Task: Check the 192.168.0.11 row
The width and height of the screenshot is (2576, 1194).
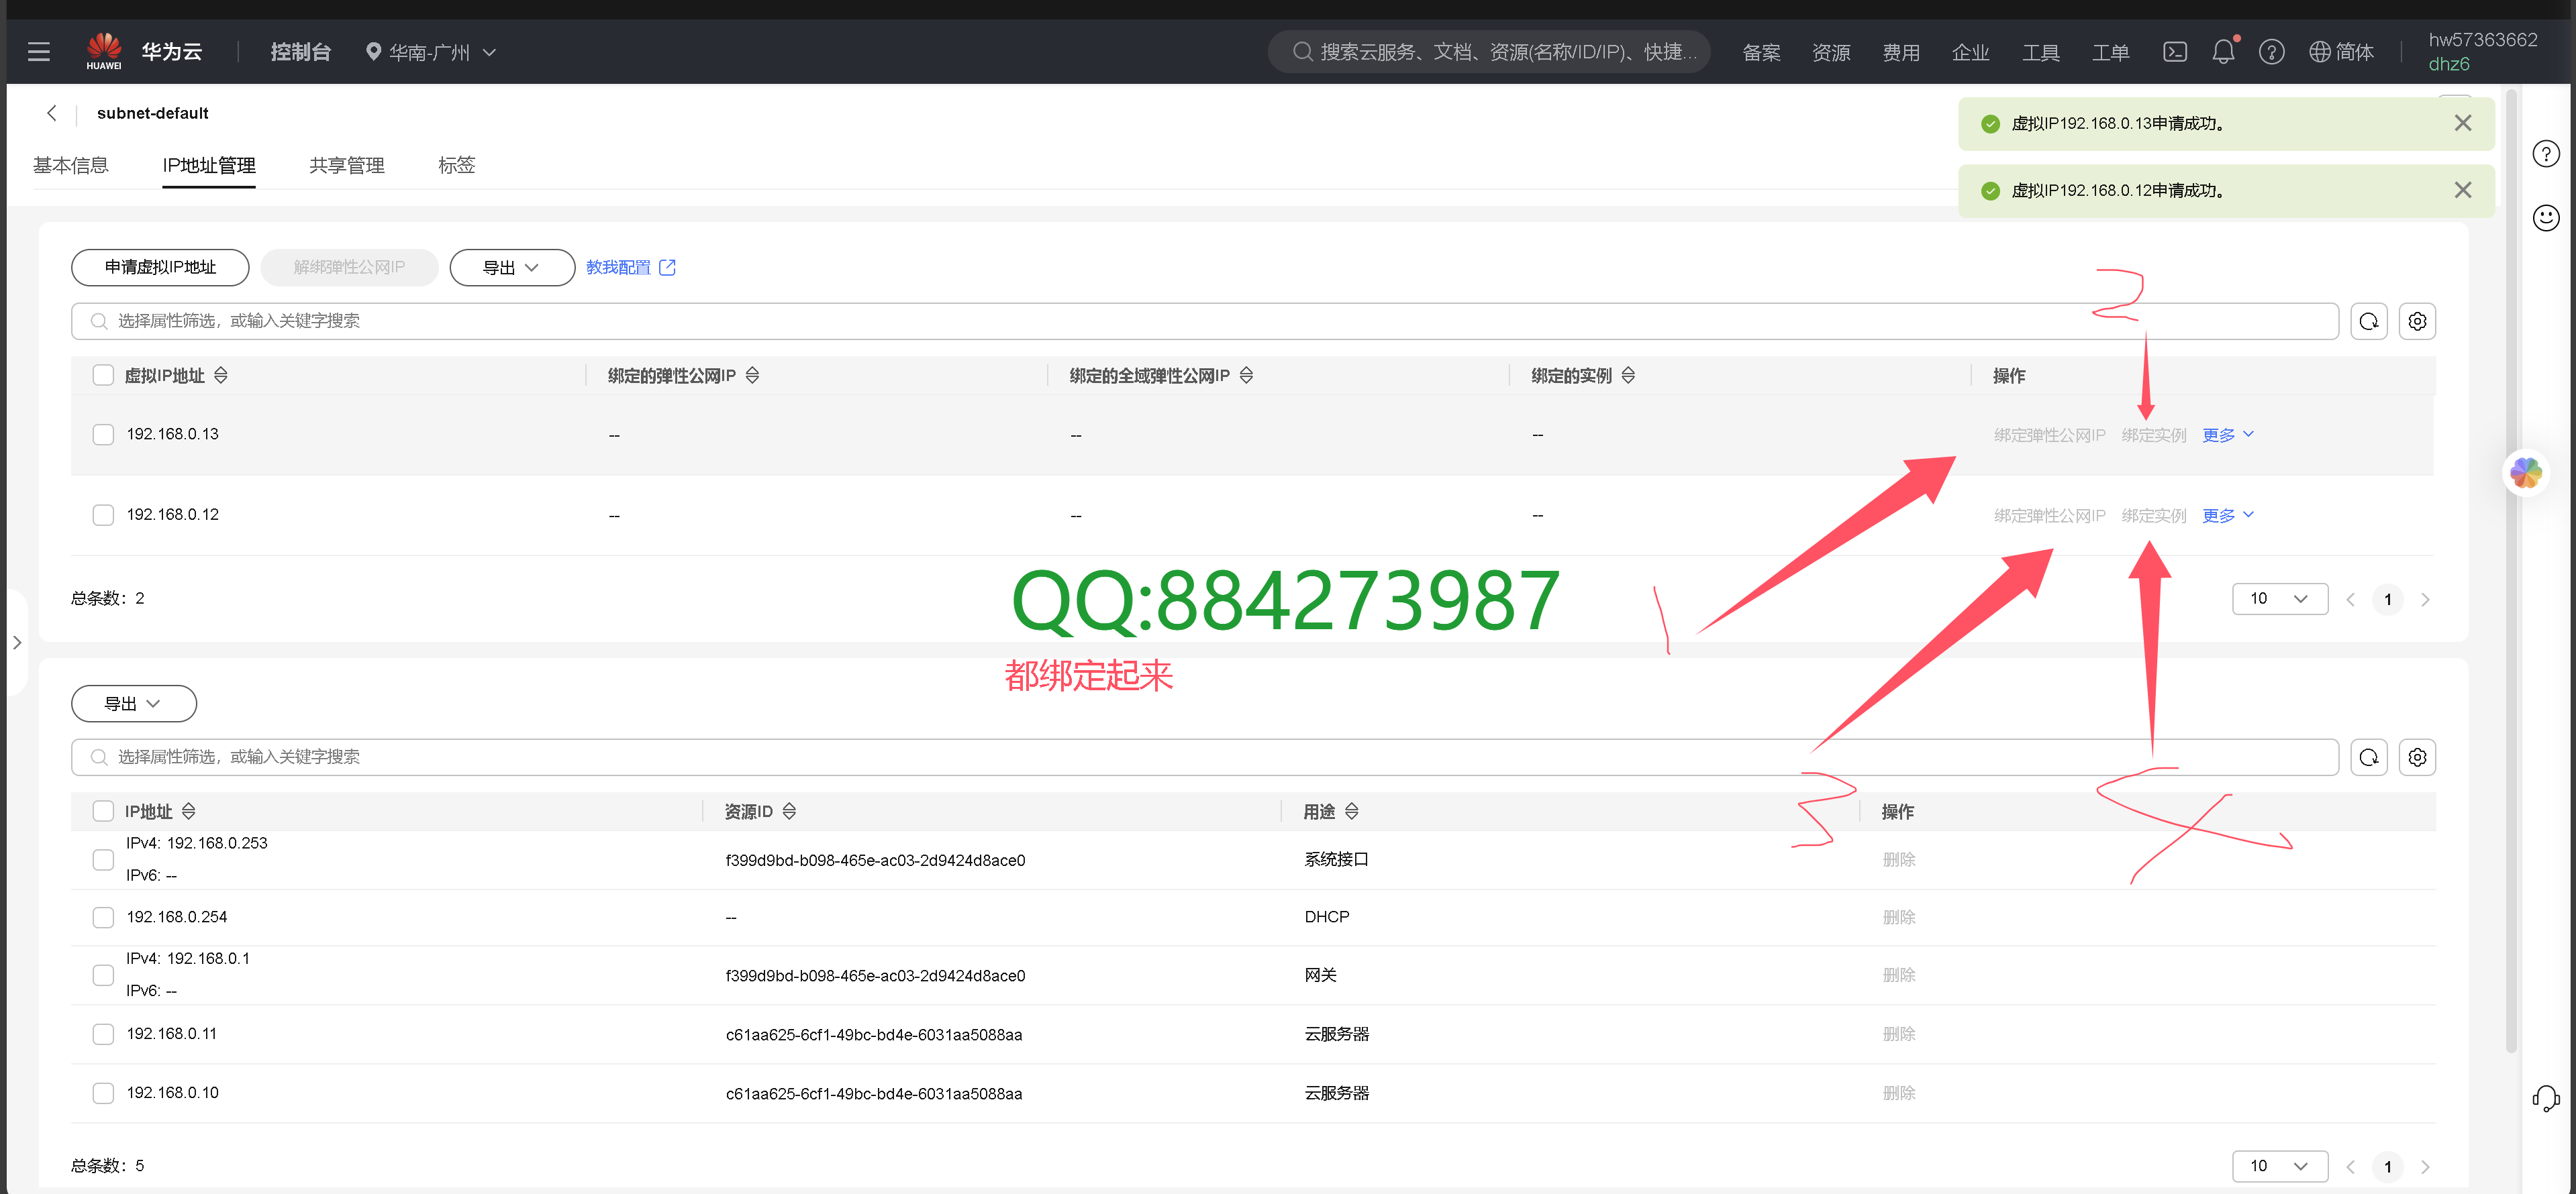Action: click(103, 1034)
